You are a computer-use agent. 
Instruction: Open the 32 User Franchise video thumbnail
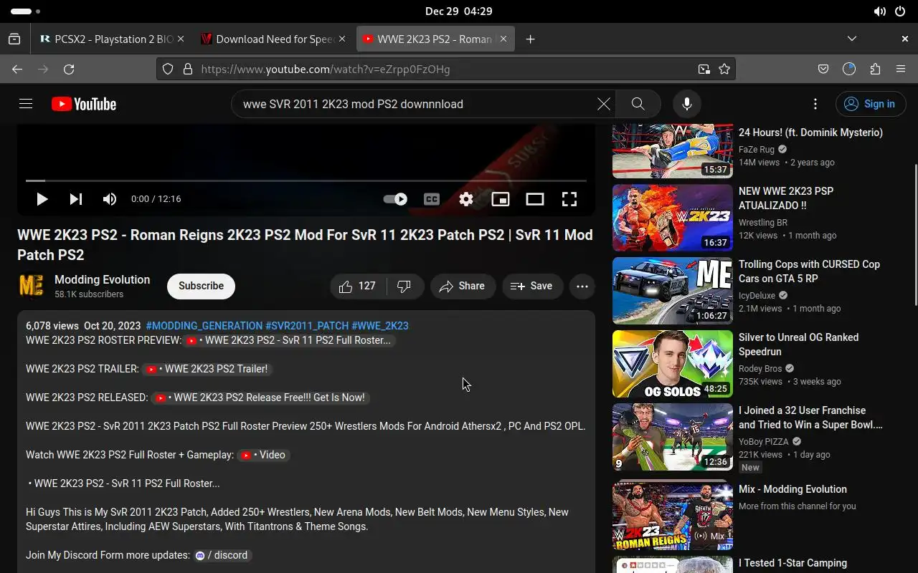[x=673, y=437]
